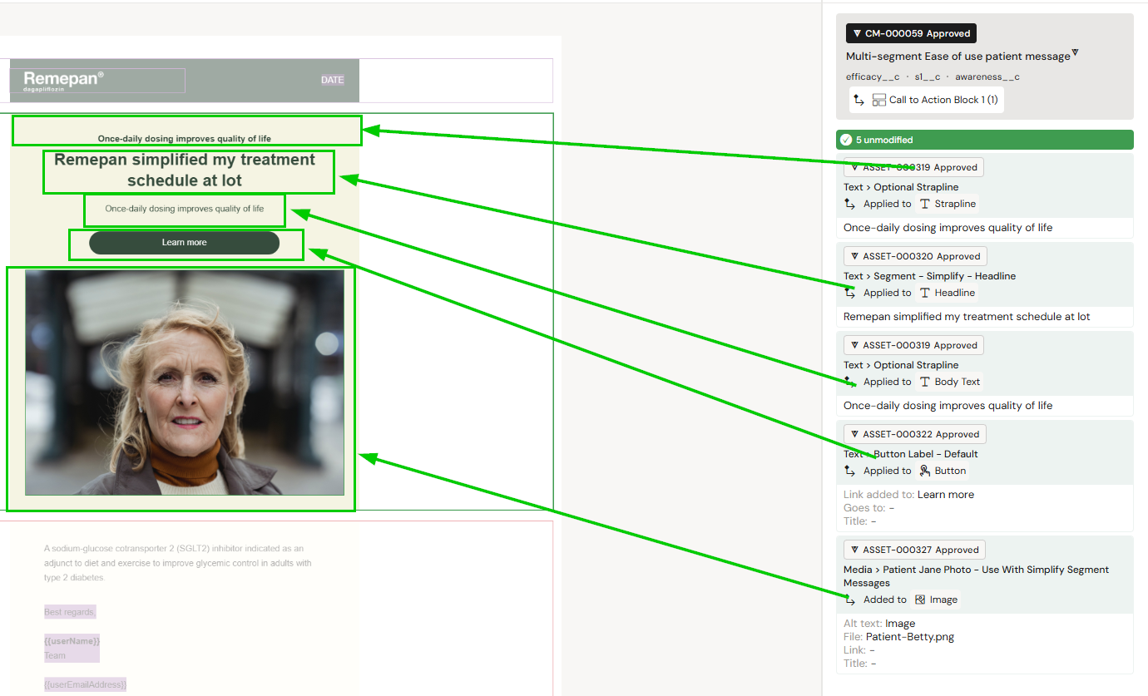The height and width of the screenshot is (696, 1148).
Task: Click the text icon next to Body Text
Action: pyautogui.click(x=924, y=382)
